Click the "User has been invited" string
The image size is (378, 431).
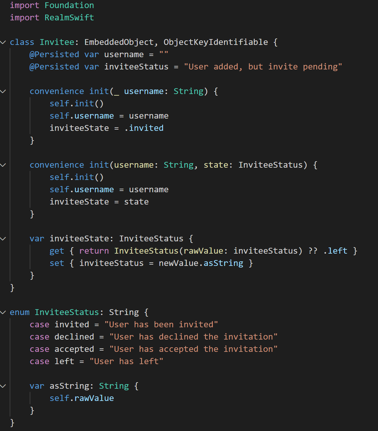161,325
